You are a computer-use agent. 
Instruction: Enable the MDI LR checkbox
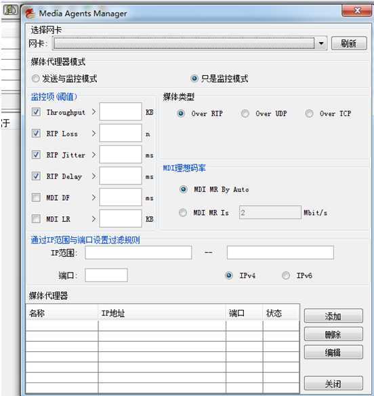pos(36,219)
